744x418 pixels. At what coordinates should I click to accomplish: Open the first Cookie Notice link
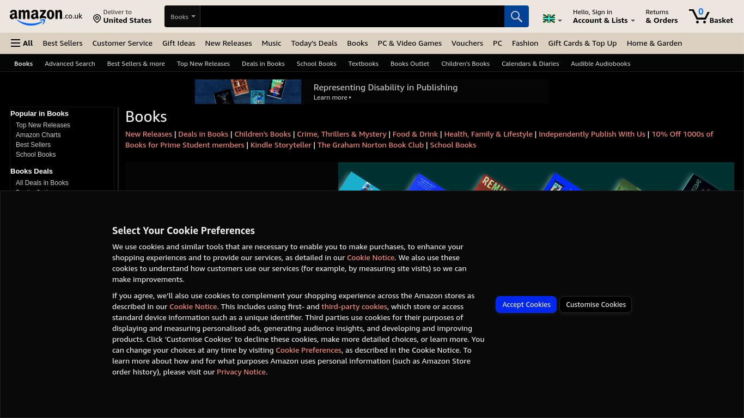tap(370, 257)
